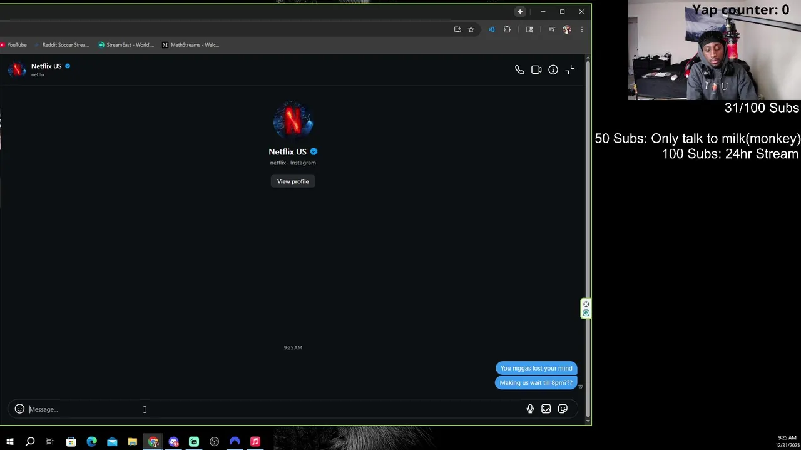Open NordVPN from the taskbar
Image resolution: width=801 pixels, height=450 pixels.
pyautogui.click(x=235, y=442)
